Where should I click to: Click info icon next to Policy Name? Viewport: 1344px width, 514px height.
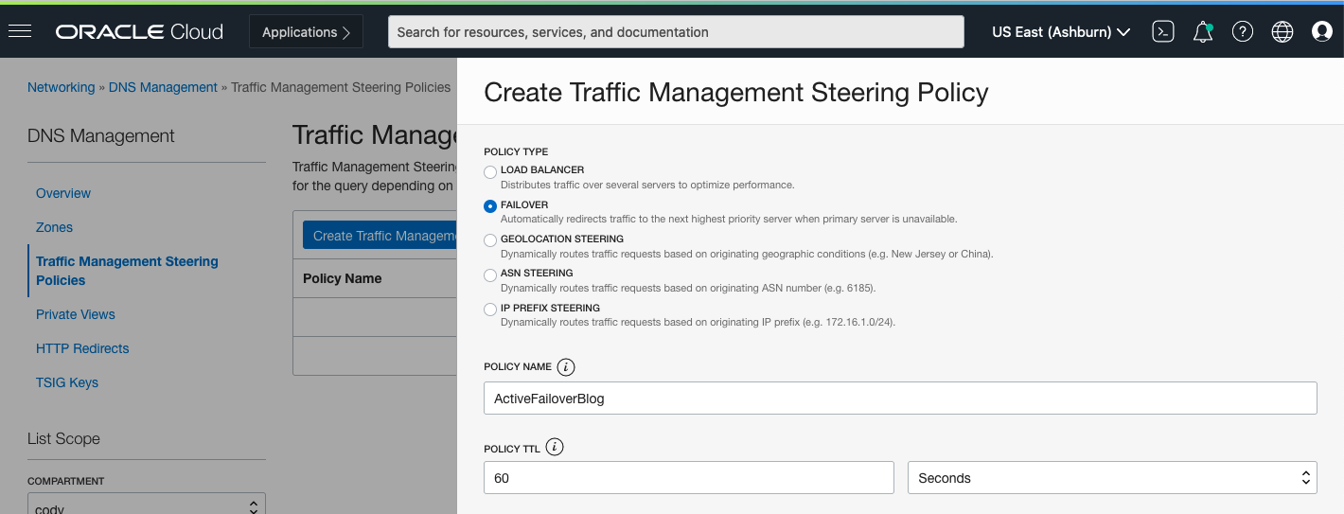tap(566, 366)
